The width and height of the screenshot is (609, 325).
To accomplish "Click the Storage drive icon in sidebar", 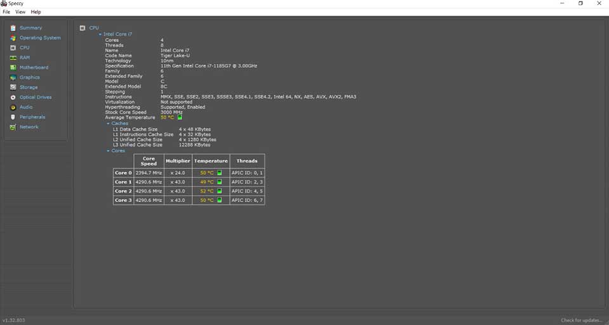I will [13, 87].
